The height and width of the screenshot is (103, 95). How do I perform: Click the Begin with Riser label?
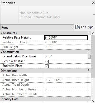[x=13, y=61]
